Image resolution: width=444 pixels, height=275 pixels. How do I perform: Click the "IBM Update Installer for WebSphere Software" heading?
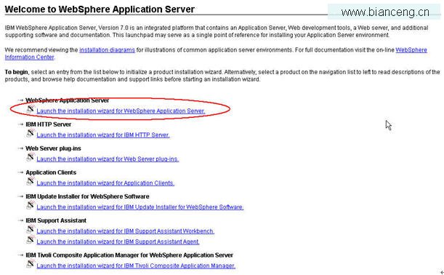[87, 196]
